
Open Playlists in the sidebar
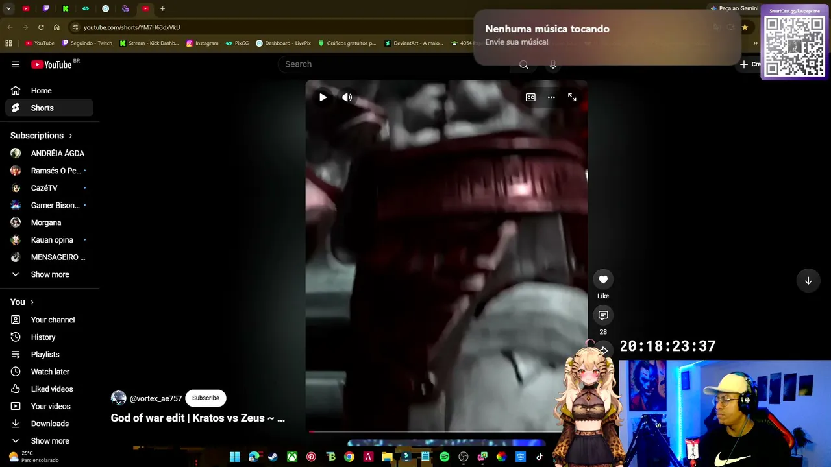[x=49, y=354]
